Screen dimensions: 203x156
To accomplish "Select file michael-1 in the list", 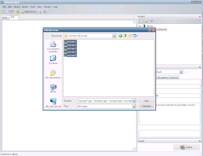I will [70, 42].
